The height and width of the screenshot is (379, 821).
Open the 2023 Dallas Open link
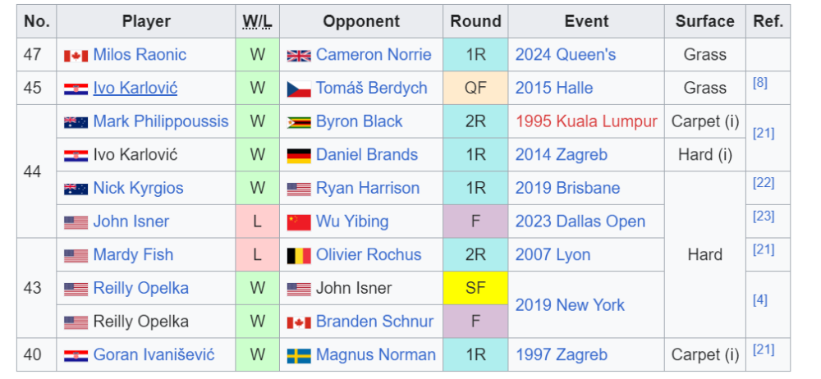coord(580,221)
